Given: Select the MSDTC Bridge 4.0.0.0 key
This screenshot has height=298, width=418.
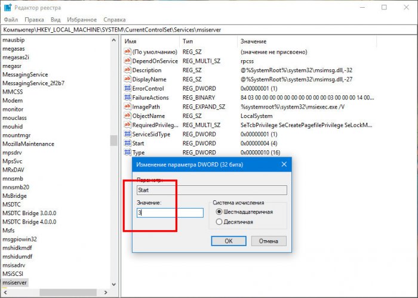Looking at the screenshot, I should pyautogui.click(x=29, y=222).
